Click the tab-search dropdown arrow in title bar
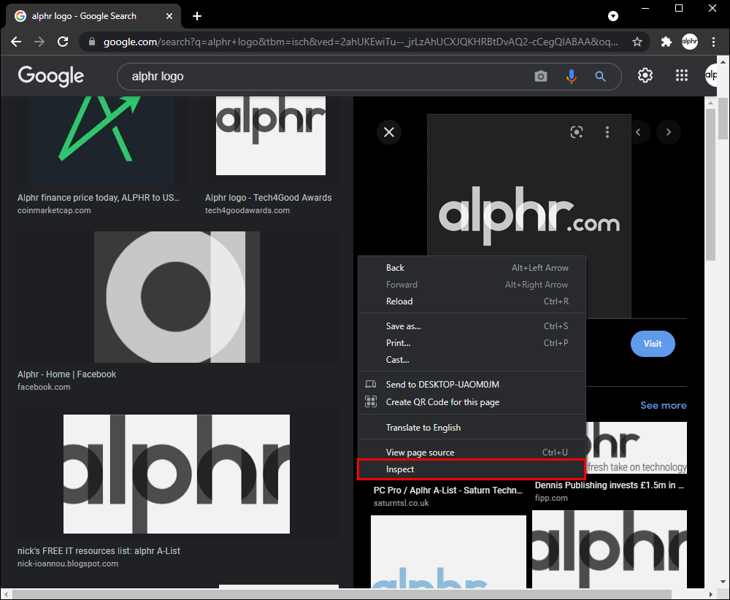The width and height of the screenshot is (730, 600). point(613,16)
